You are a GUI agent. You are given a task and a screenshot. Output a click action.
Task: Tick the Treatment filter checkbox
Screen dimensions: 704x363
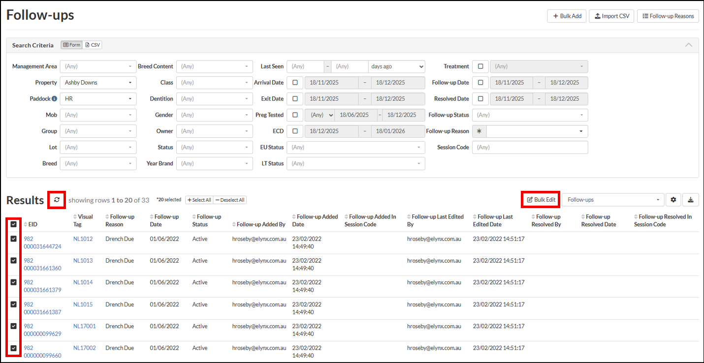(480, 66)
